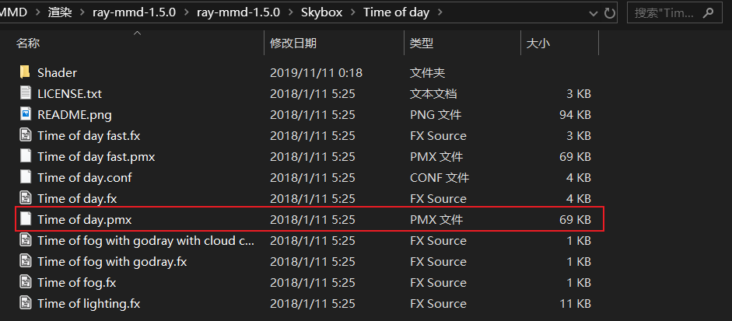Viewport: 732px width, 321px height.
Task: Click the Time of day.conf file icon
Action: click(25, 177)
